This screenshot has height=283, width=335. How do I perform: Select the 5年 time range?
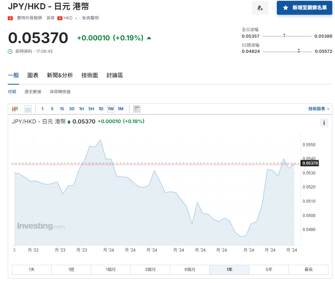(269, 269)
